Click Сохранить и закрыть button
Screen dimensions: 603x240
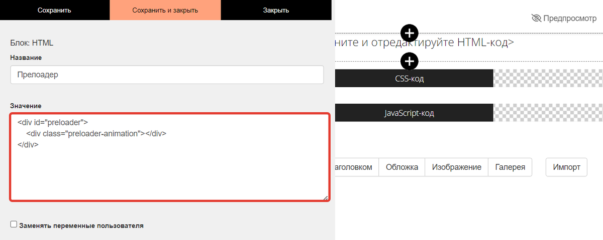(165, 10)
